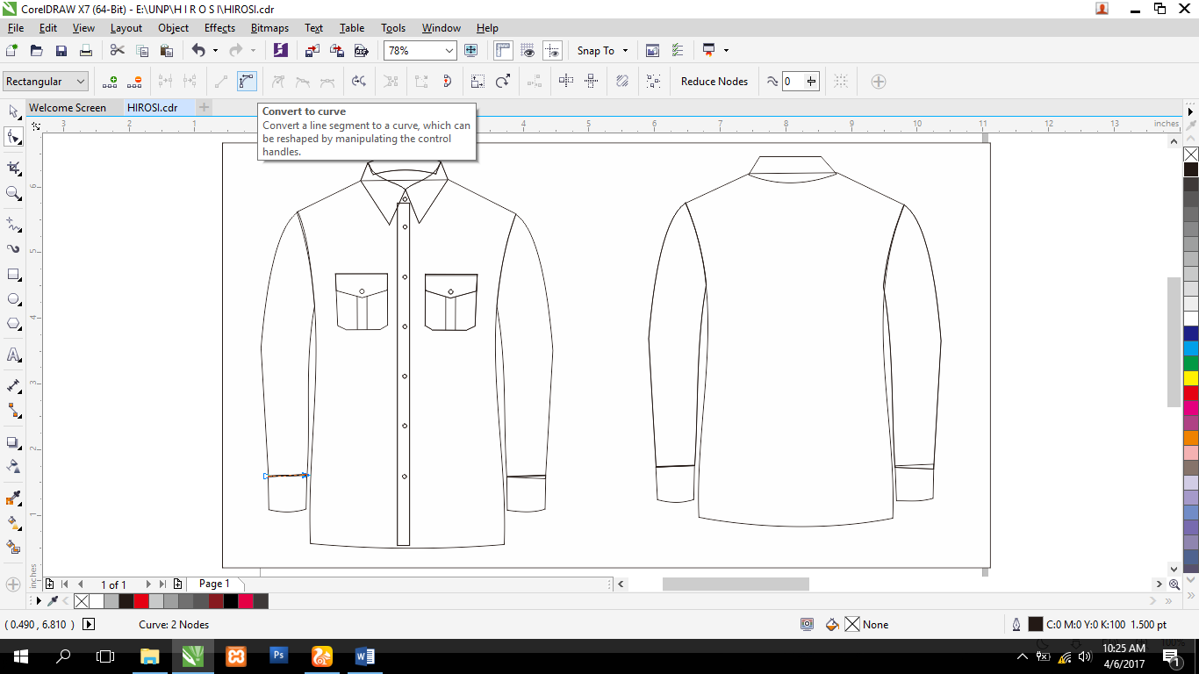This screenshot has width=1199, height=674.
Task: Switch to Welcome Screen tab
Action: [x=68, y=108]
